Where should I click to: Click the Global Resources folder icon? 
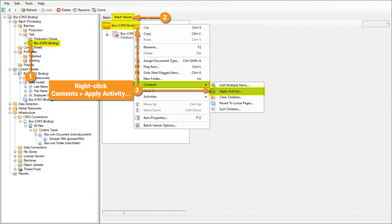pyautogui.click(x=15, y=108)
